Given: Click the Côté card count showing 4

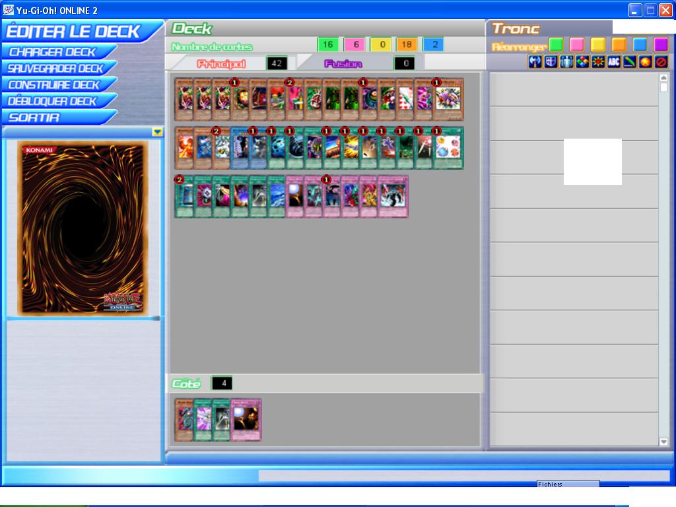Looking at the screenshot, I should [222, 384].
